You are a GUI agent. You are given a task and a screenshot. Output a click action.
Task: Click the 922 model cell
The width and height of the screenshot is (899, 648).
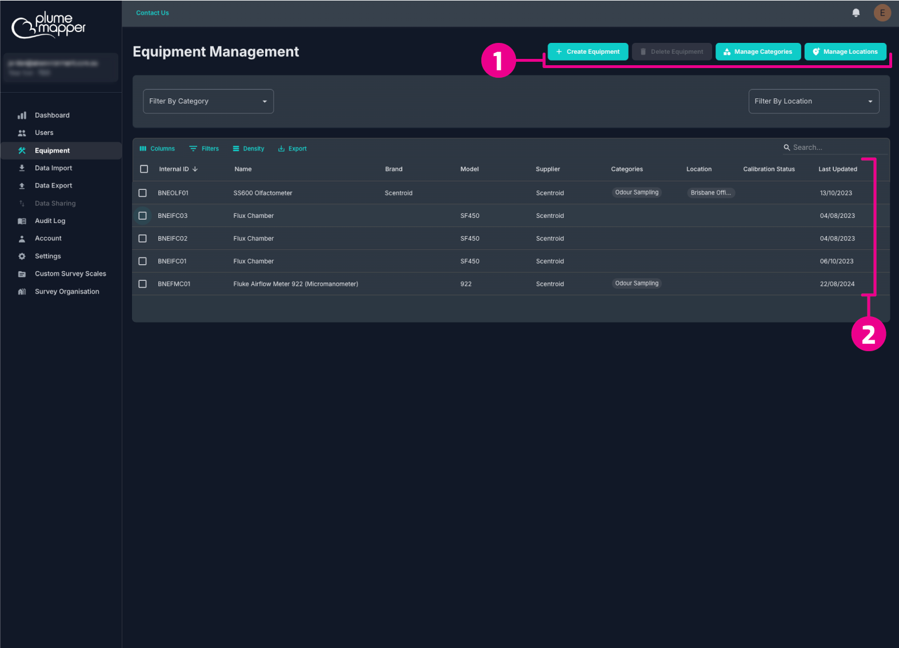[x=466, y=284]
